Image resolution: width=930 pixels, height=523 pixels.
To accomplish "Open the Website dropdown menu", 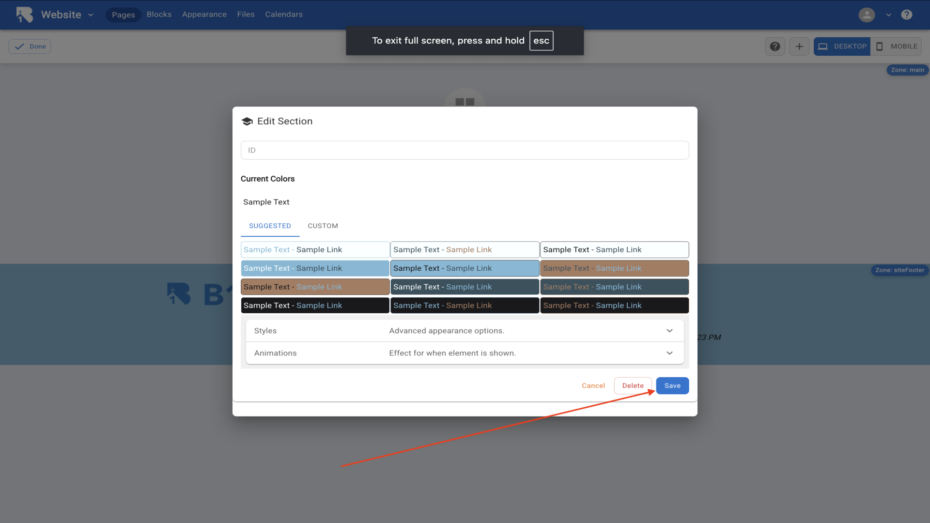I will pos(67,15).
